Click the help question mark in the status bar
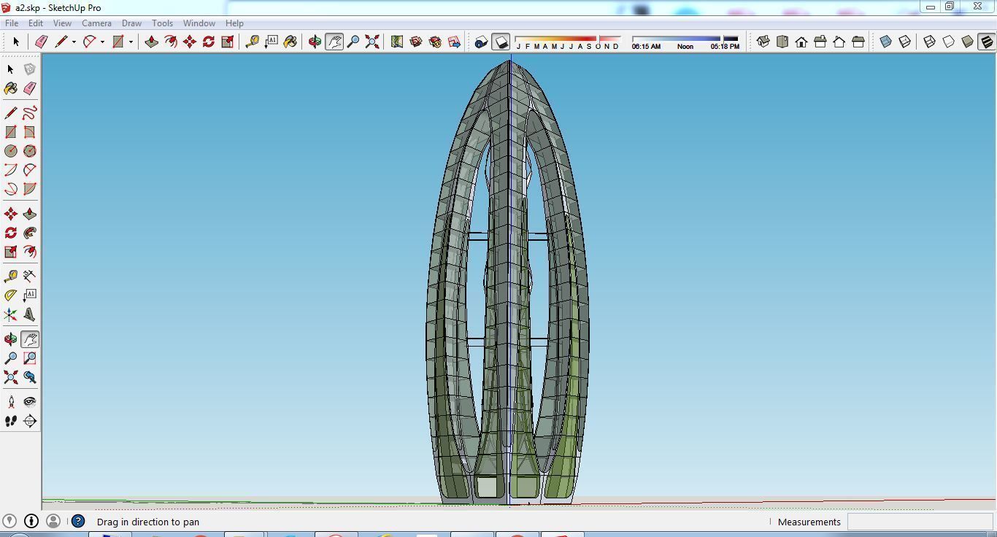This screenshot has width=997, height=537. 77,522
